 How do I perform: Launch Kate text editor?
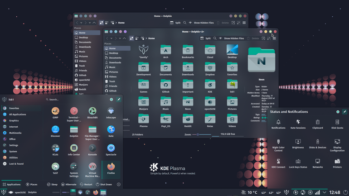[111, 131]
